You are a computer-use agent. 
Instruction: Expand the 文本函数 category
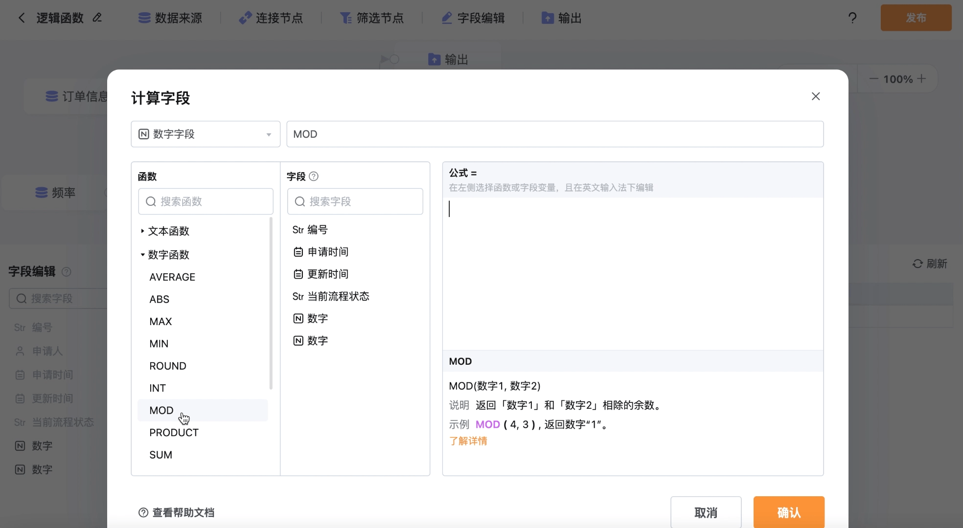pos(164,231)
